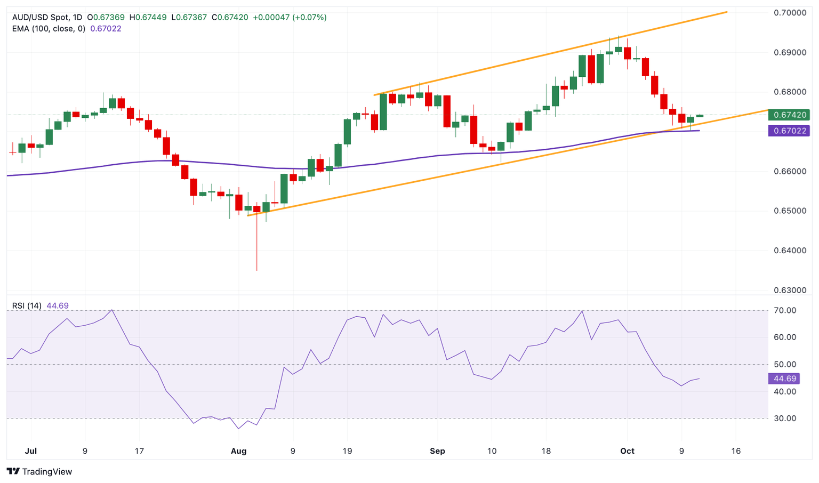Click the Oct label on the time axis
819x483 pixels.
tap(627, 451)
